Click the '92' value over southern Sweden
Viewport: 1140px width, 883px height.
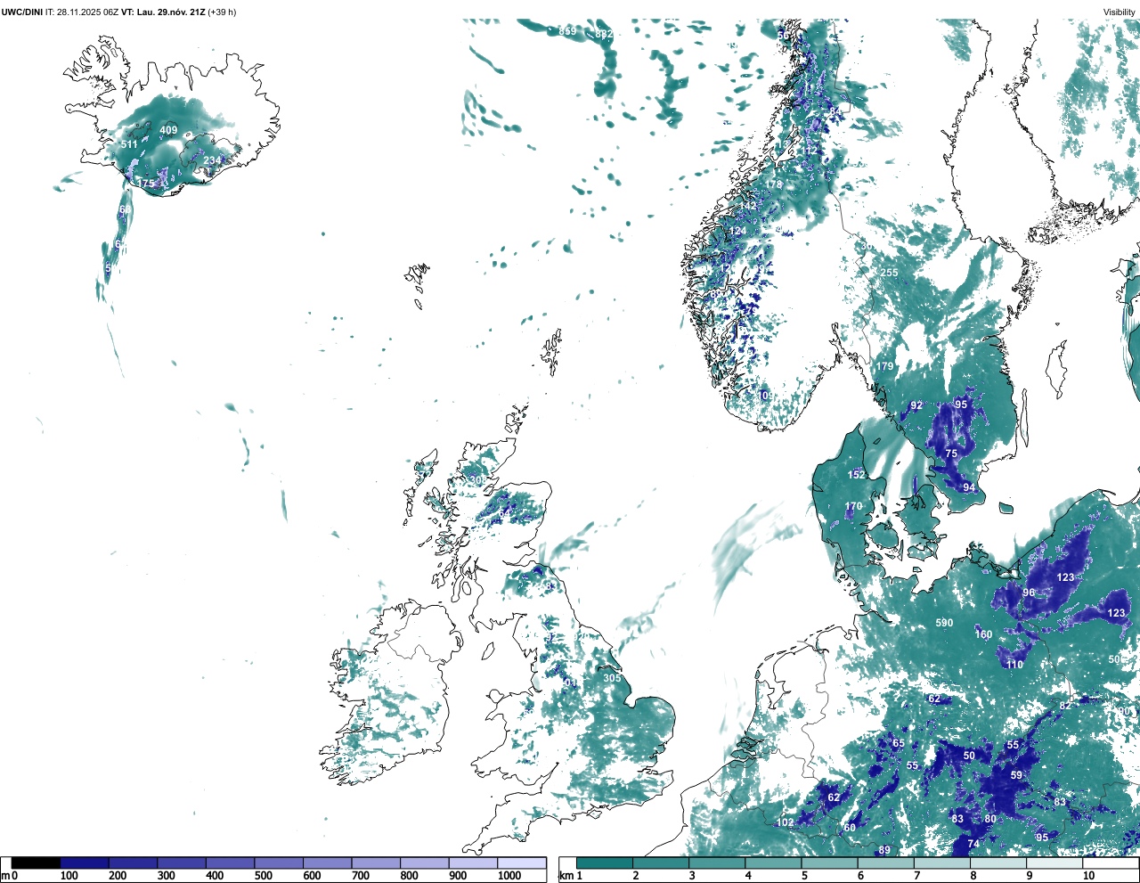click(x=916, y=406)
